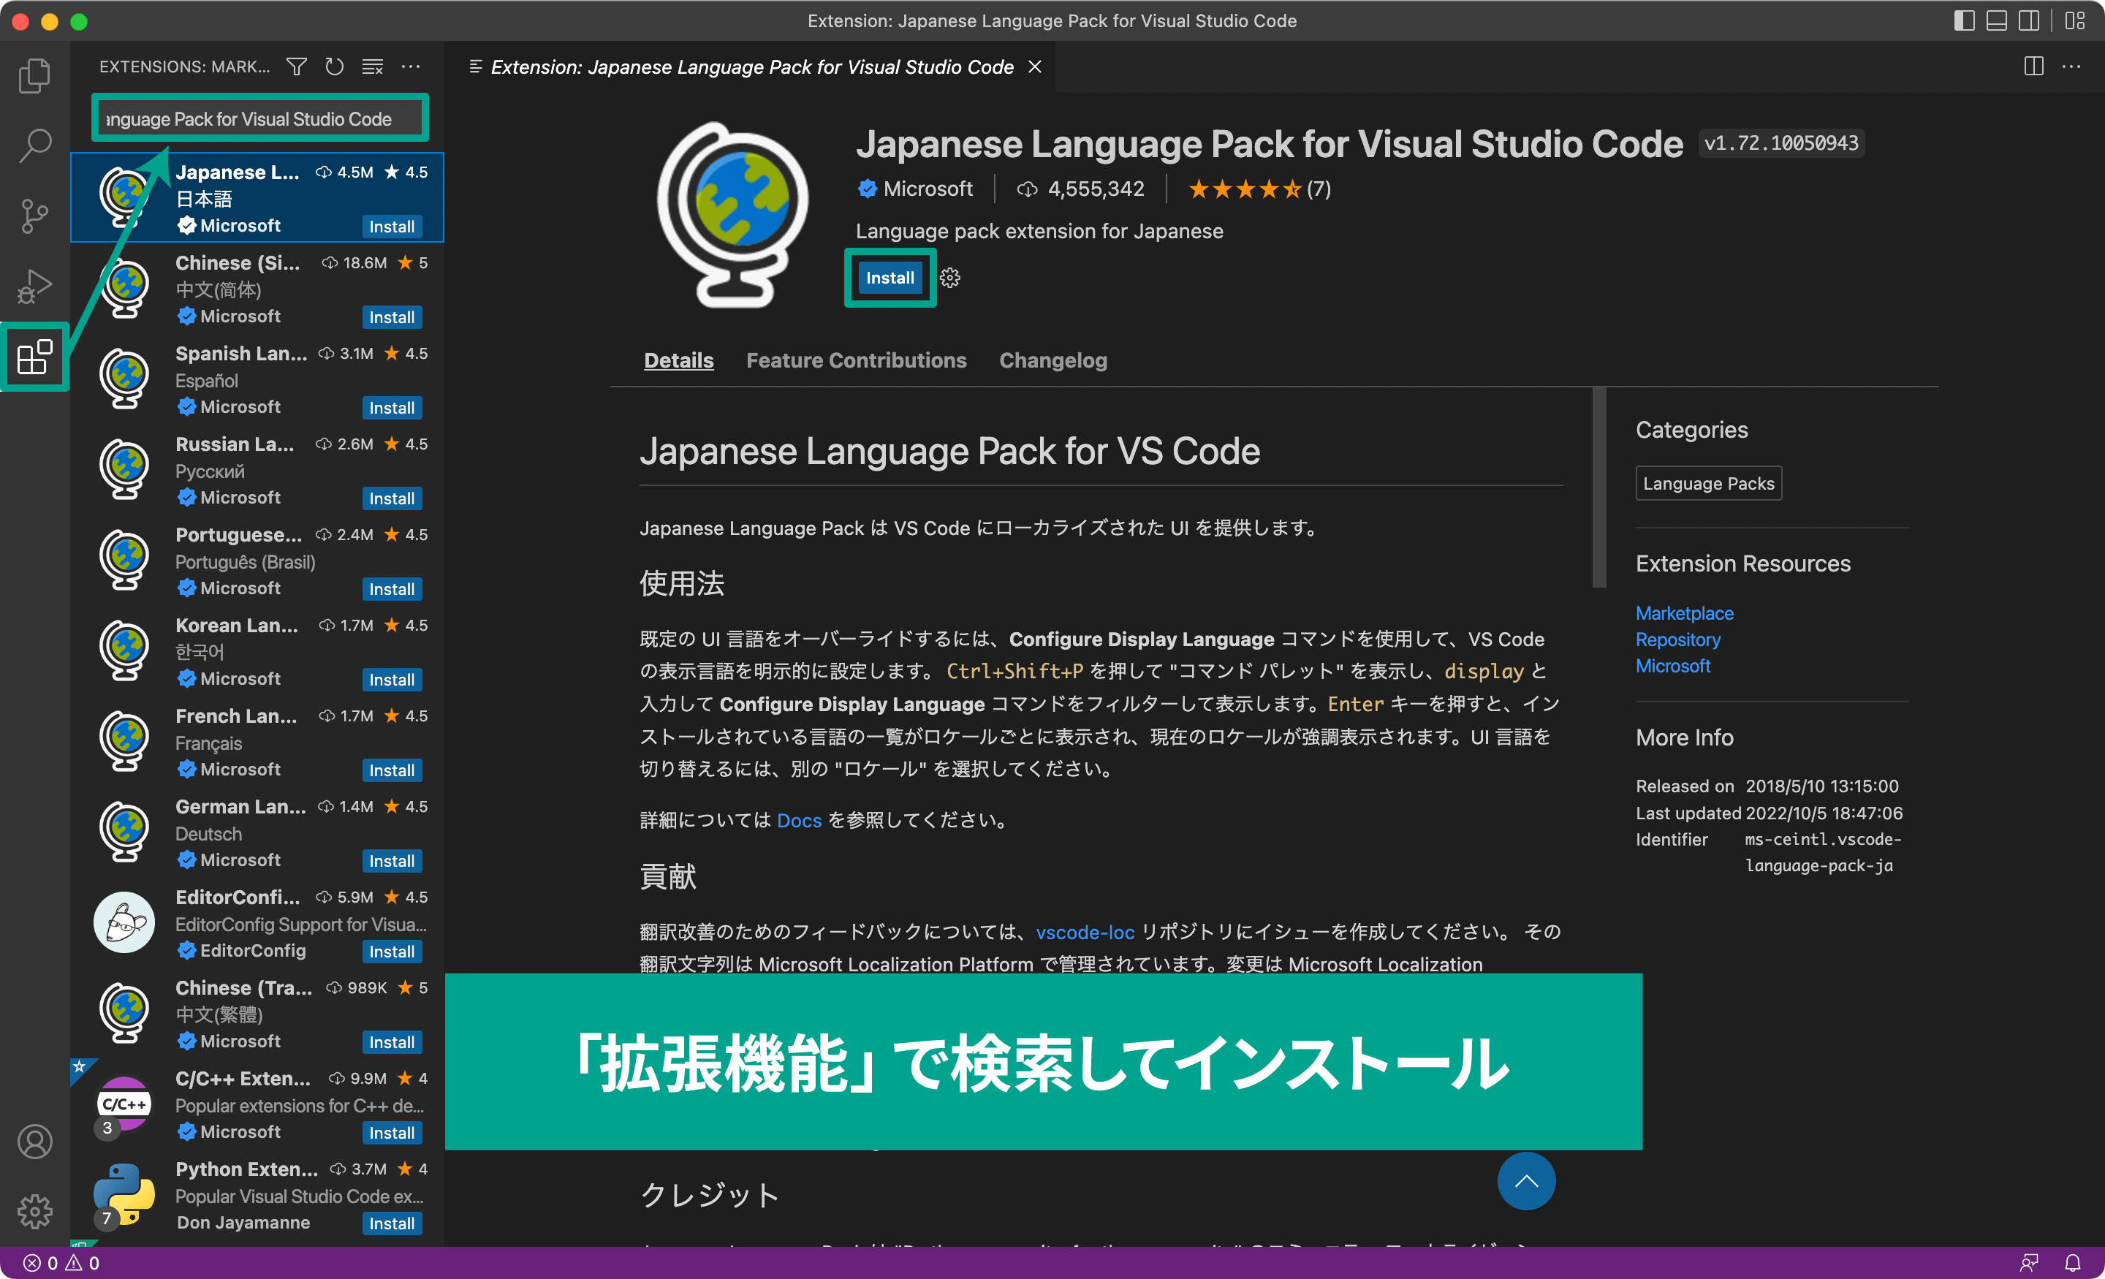This screenshot has height=1279, width=2105.
Task: Select the Japanese Language Pack editor tab
Action: [752, 67]
